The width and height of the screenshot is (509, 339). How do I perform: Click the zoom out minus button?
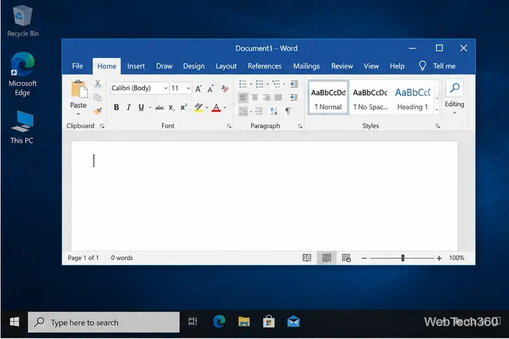click(364, 258)
